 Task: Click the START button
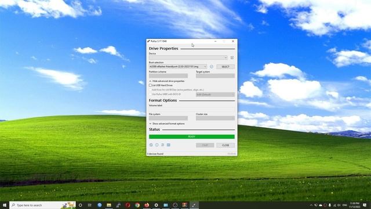click(x=205, y=145)
